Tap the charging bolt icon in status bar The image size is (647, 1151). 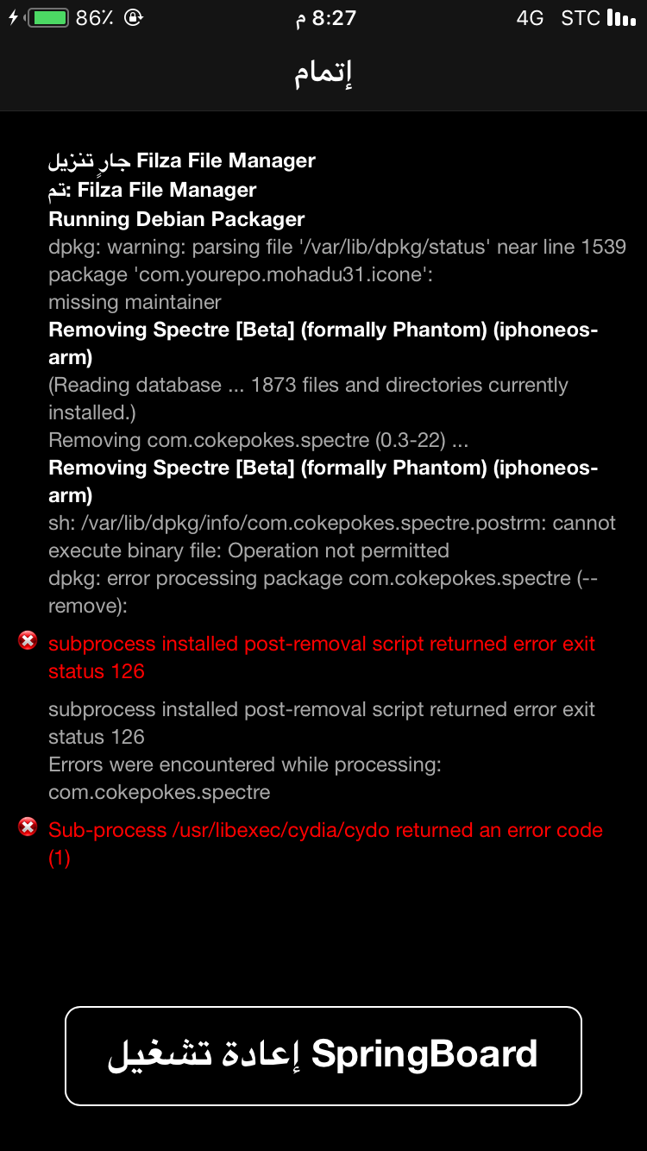coord(14,17)
